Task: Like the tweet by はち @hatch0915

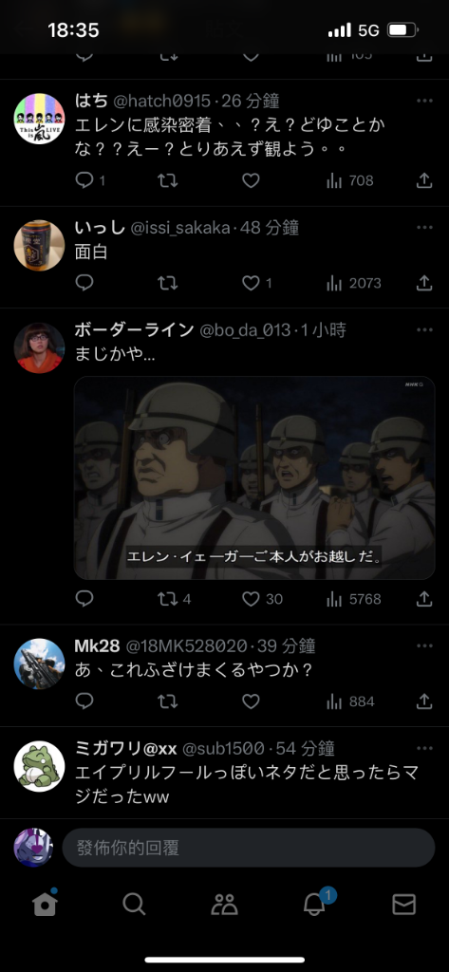Action: pyautogui.click(x=251, y=180)
